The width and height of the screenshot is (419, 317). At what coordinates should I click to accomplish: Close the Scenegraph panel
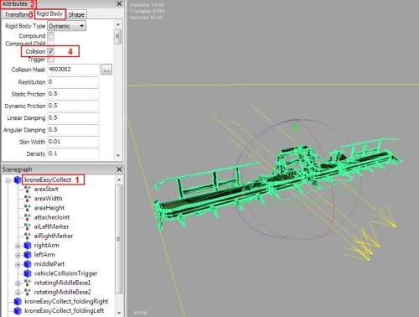[x=119, y=169]
